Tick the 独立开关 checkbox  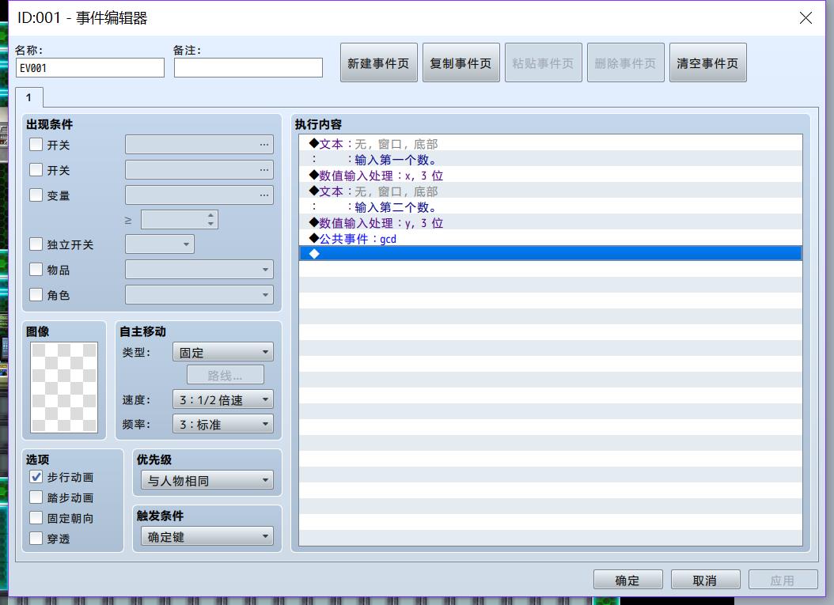pos(36,244)
